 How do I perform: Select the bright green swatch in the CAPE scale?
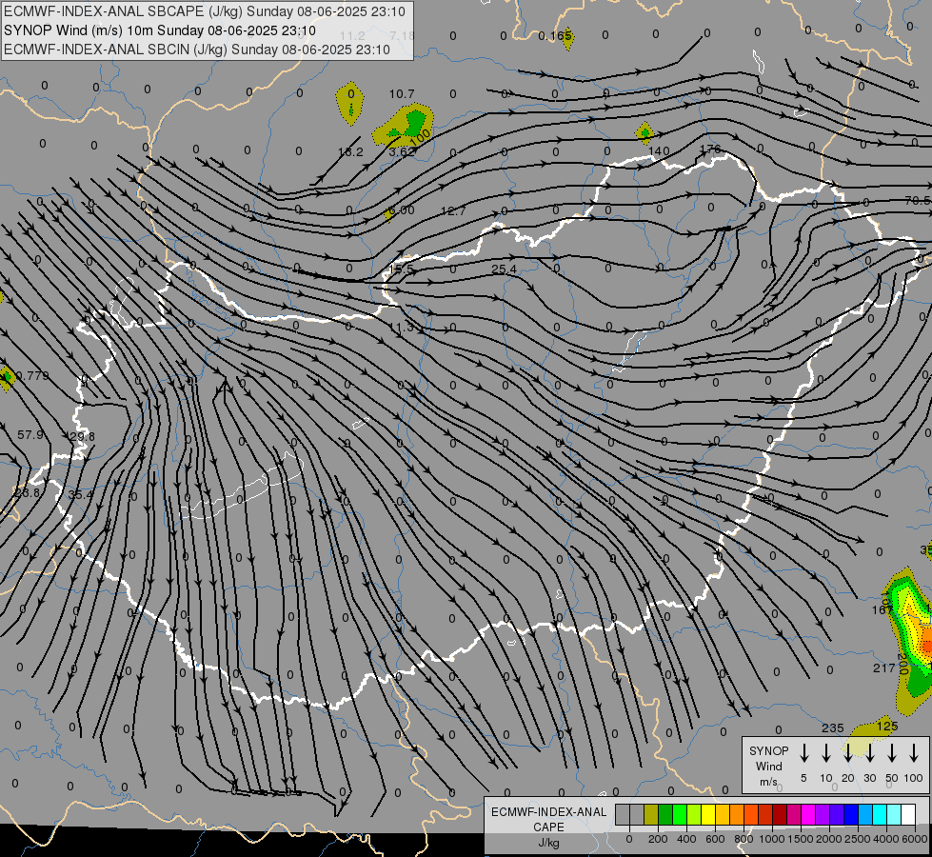tap(680, 814)
